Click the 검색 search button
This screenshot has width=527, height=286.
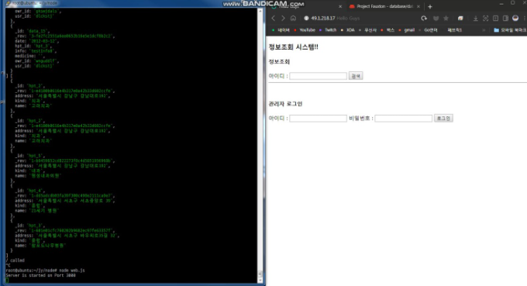[356, 76]
